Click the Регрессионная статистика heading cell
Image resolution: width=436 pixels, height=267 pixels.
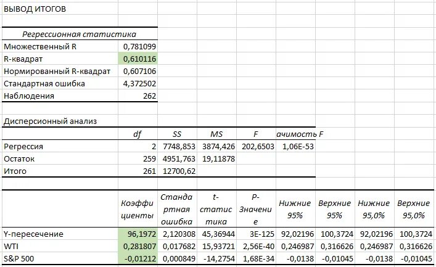80,34
